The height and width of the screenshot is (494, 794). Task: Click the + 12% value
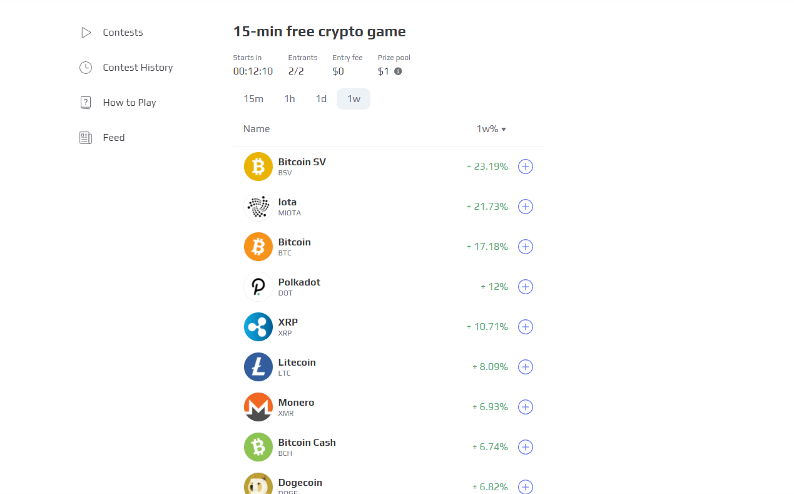click(494, 287)
